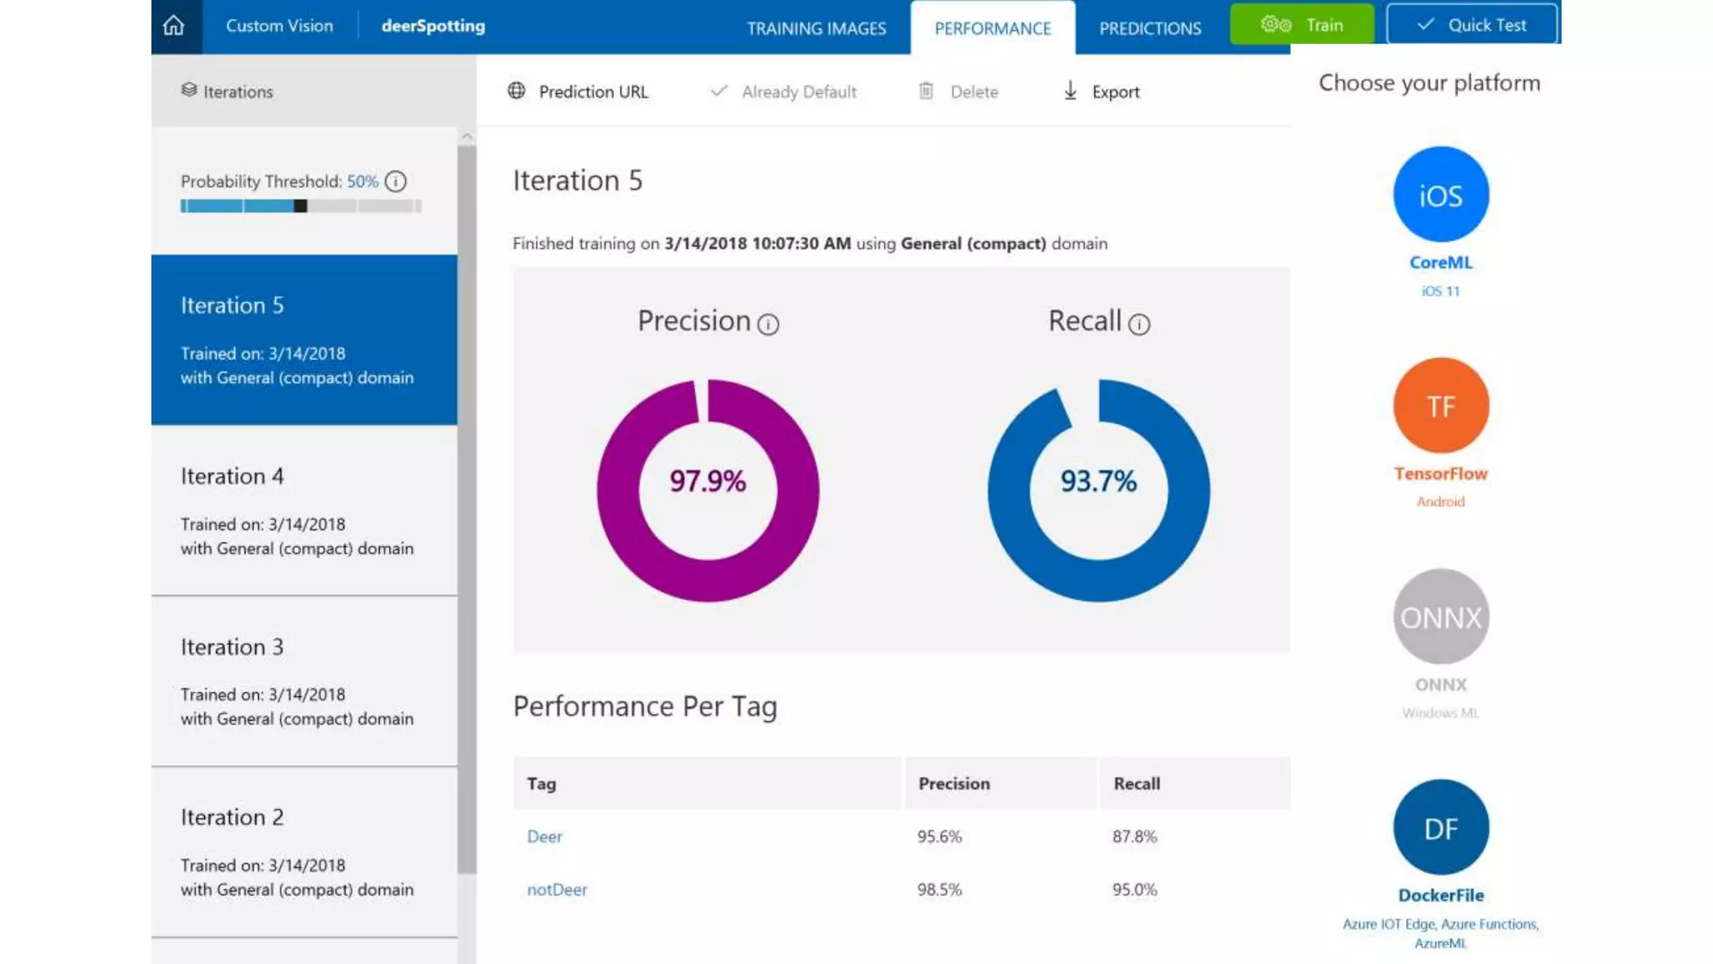This screenshot has height=964, width=1713.
Task: Select the iOS CoreML platform icon
Action: tap(1440, 194)
